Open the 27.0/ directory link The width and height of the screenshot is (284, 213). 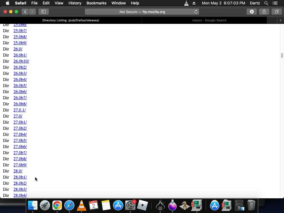coord(18,116)
